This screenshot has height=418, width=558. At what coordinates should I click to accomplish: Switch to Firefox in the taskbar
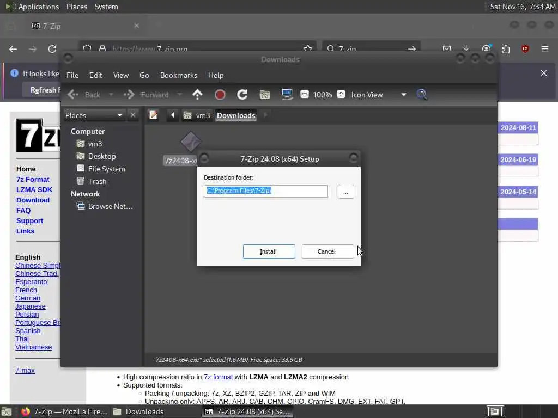click(64, 411)
